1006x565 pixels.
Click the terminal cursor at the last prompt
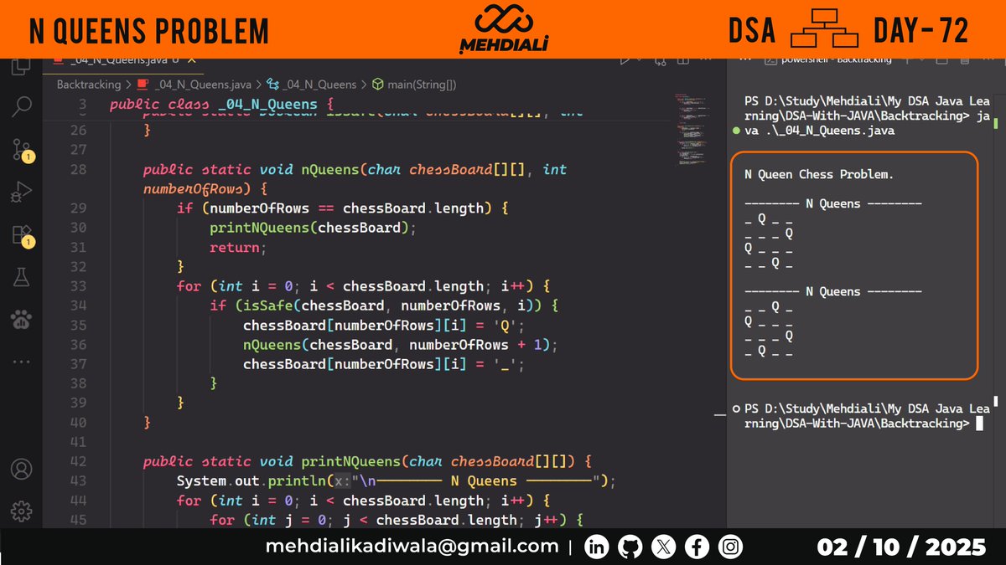click(x=979, y=424)
